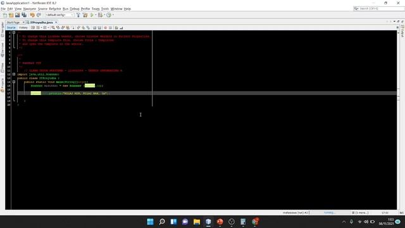Click the Uncomment code icon

click(x=121, y=28)
